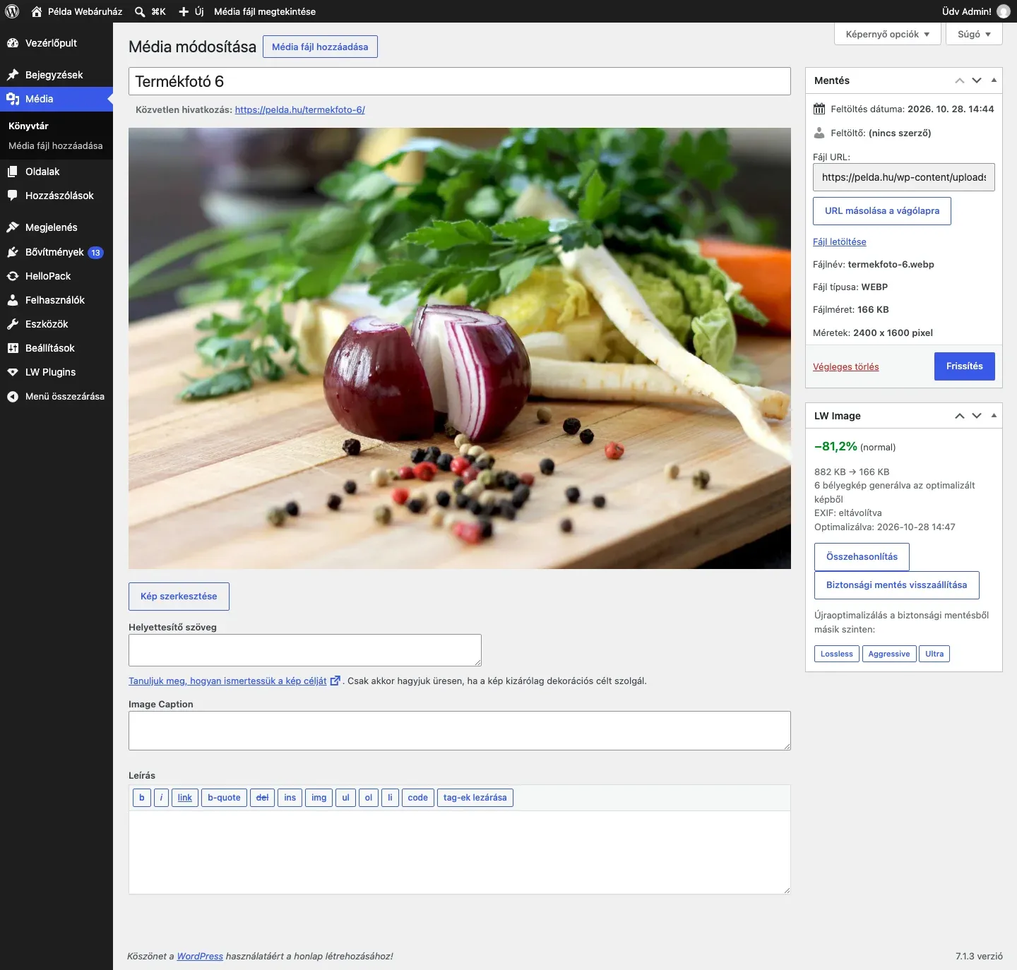The height and width of the screenshot is (970, 1017).
Task: Insert bold tag with the b button
Action: click(142, 798)
